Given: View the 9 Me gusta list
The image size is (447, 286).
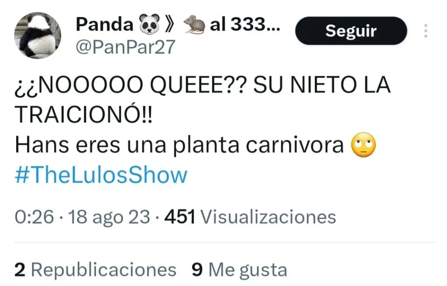Looking at the screenshot, I should (x=239, y=269).
